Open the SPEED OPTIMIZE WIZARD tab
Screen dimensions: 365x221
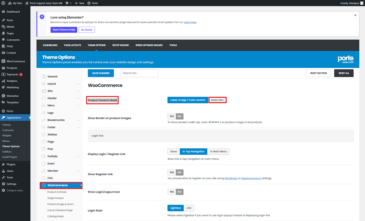[x=149, y=45]
